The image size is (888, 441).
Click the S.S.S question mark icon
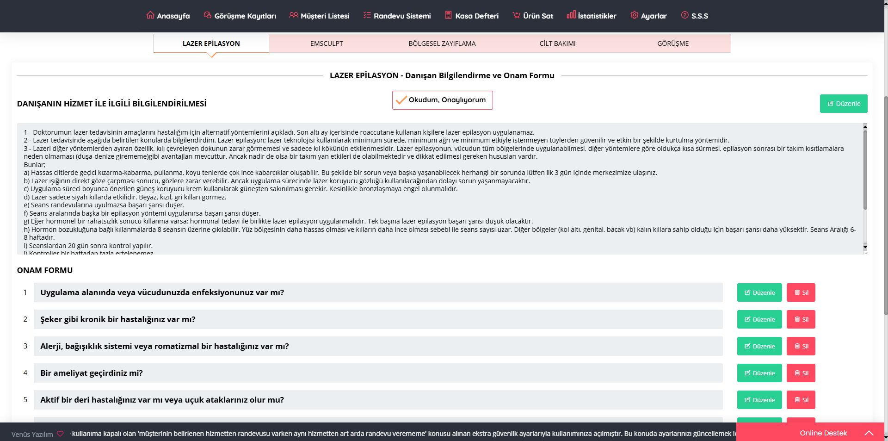(x=684, y=15)
